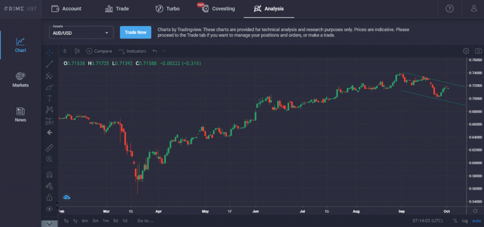Take a chart snapshot with camera icon

478,51
